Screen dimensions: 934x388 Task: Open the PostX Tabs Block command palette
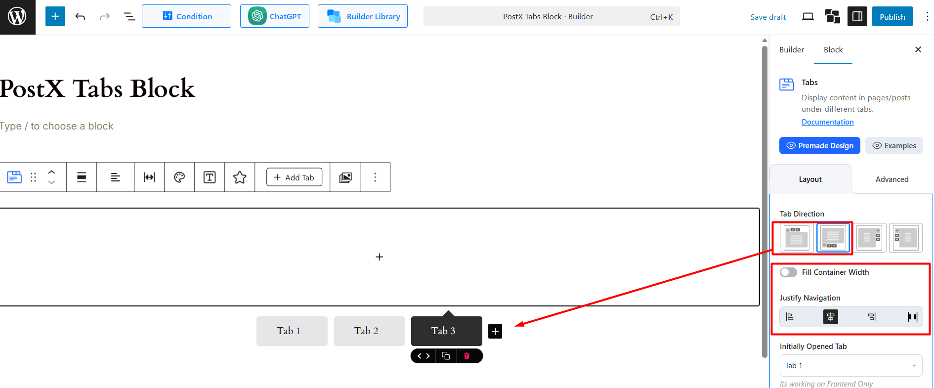[552, 16]
